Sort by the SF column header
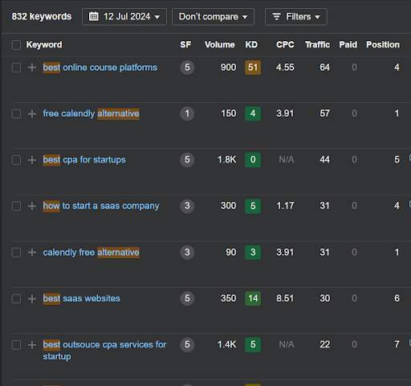 185,44
